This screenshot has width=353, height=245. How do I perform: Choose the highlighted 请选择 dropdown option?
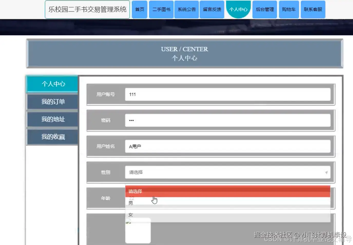[227, 191]
